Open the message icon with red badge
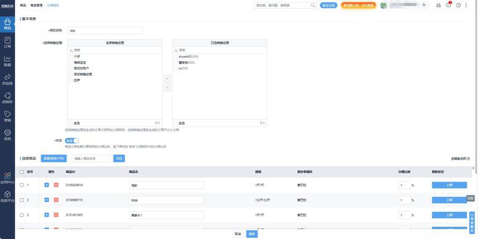 tap(448, 5)
